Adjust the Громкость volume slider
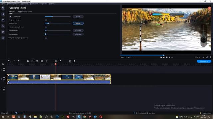 [58, 16]
